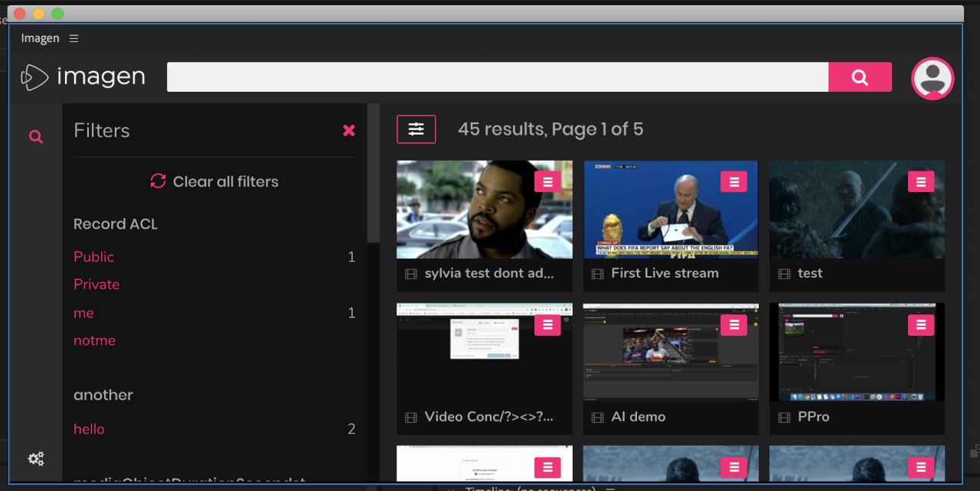Apply the notme filter
Screen dimensions: 980x491
point(94,341)
